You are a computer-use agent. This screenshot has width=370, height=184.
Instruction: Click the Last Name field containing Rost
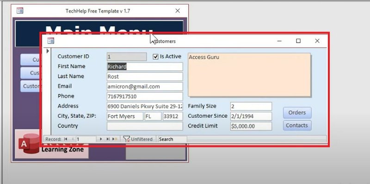[x=145, y=76]
